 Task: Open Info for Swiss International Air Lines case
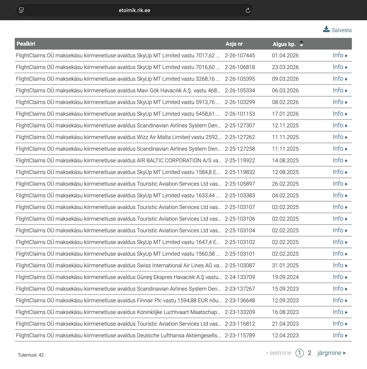pos(340,266)
